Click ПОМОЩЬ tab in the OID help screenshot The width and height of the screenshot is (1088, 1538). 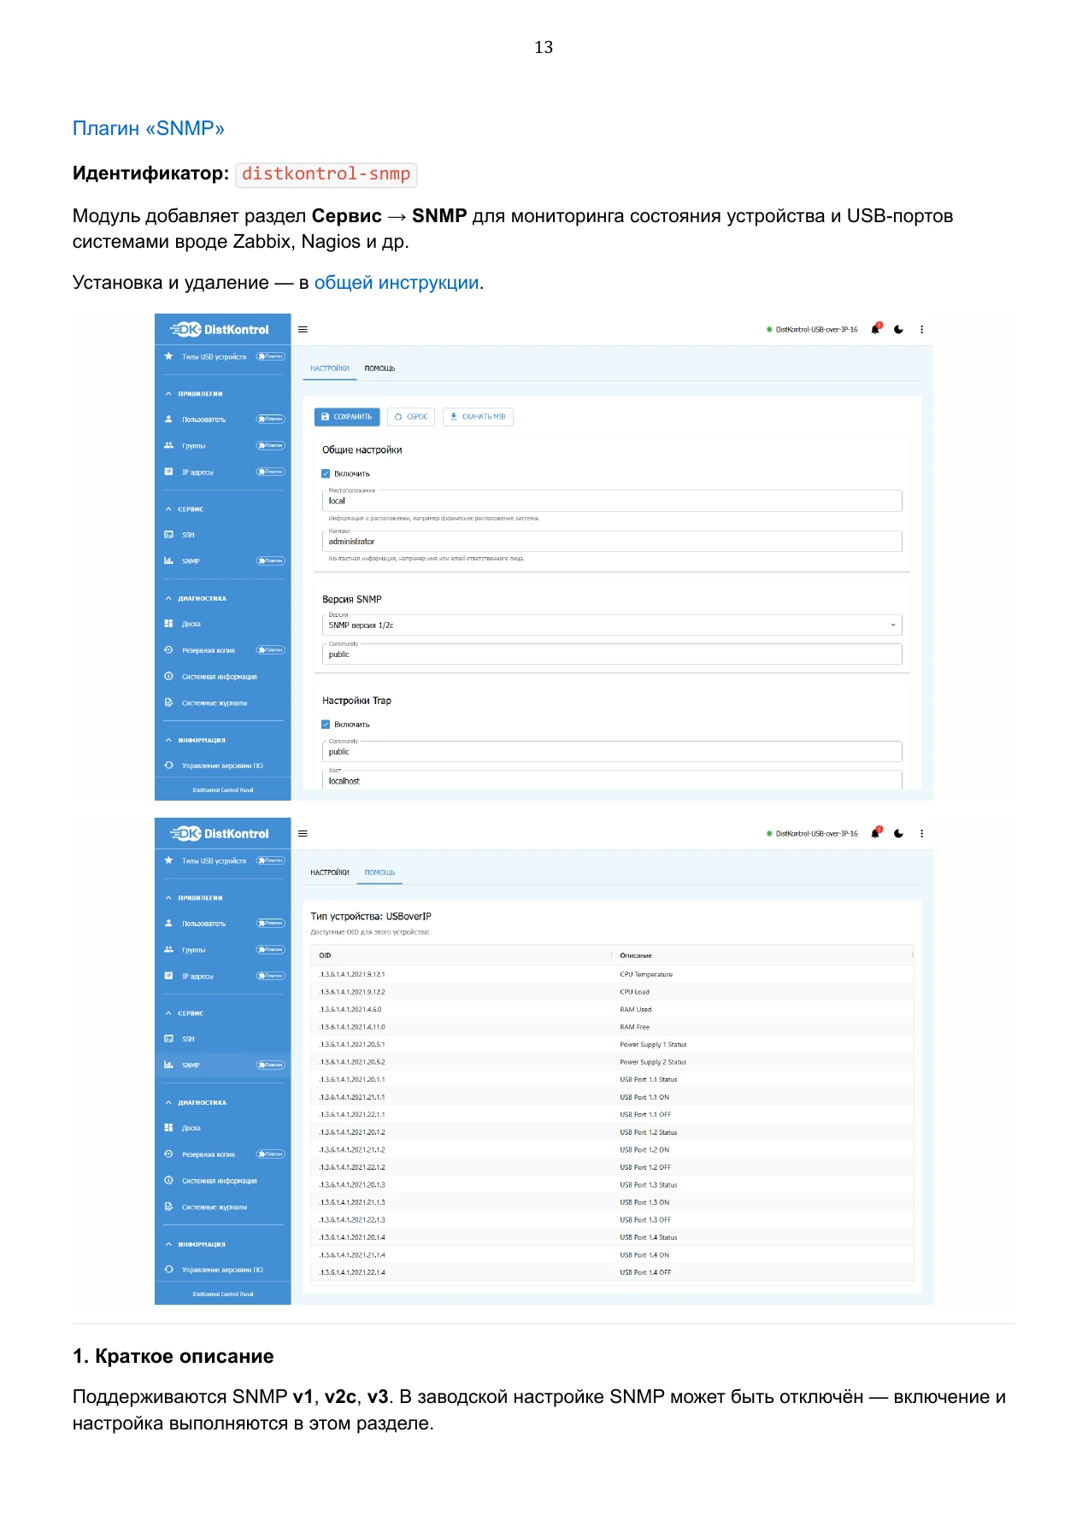tap(379, 872)
